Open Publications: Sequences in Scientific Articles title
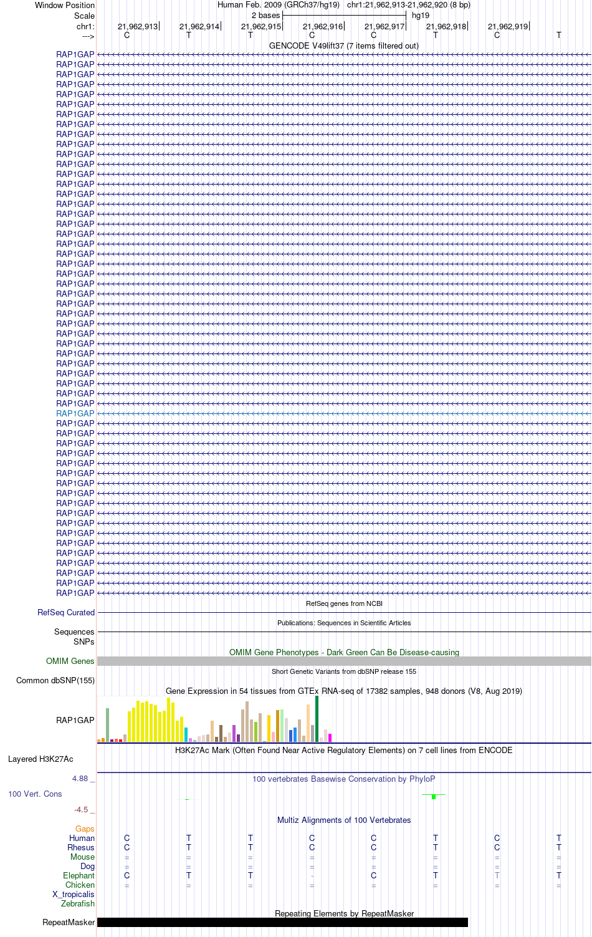The image size is (592, 937). 344,623
